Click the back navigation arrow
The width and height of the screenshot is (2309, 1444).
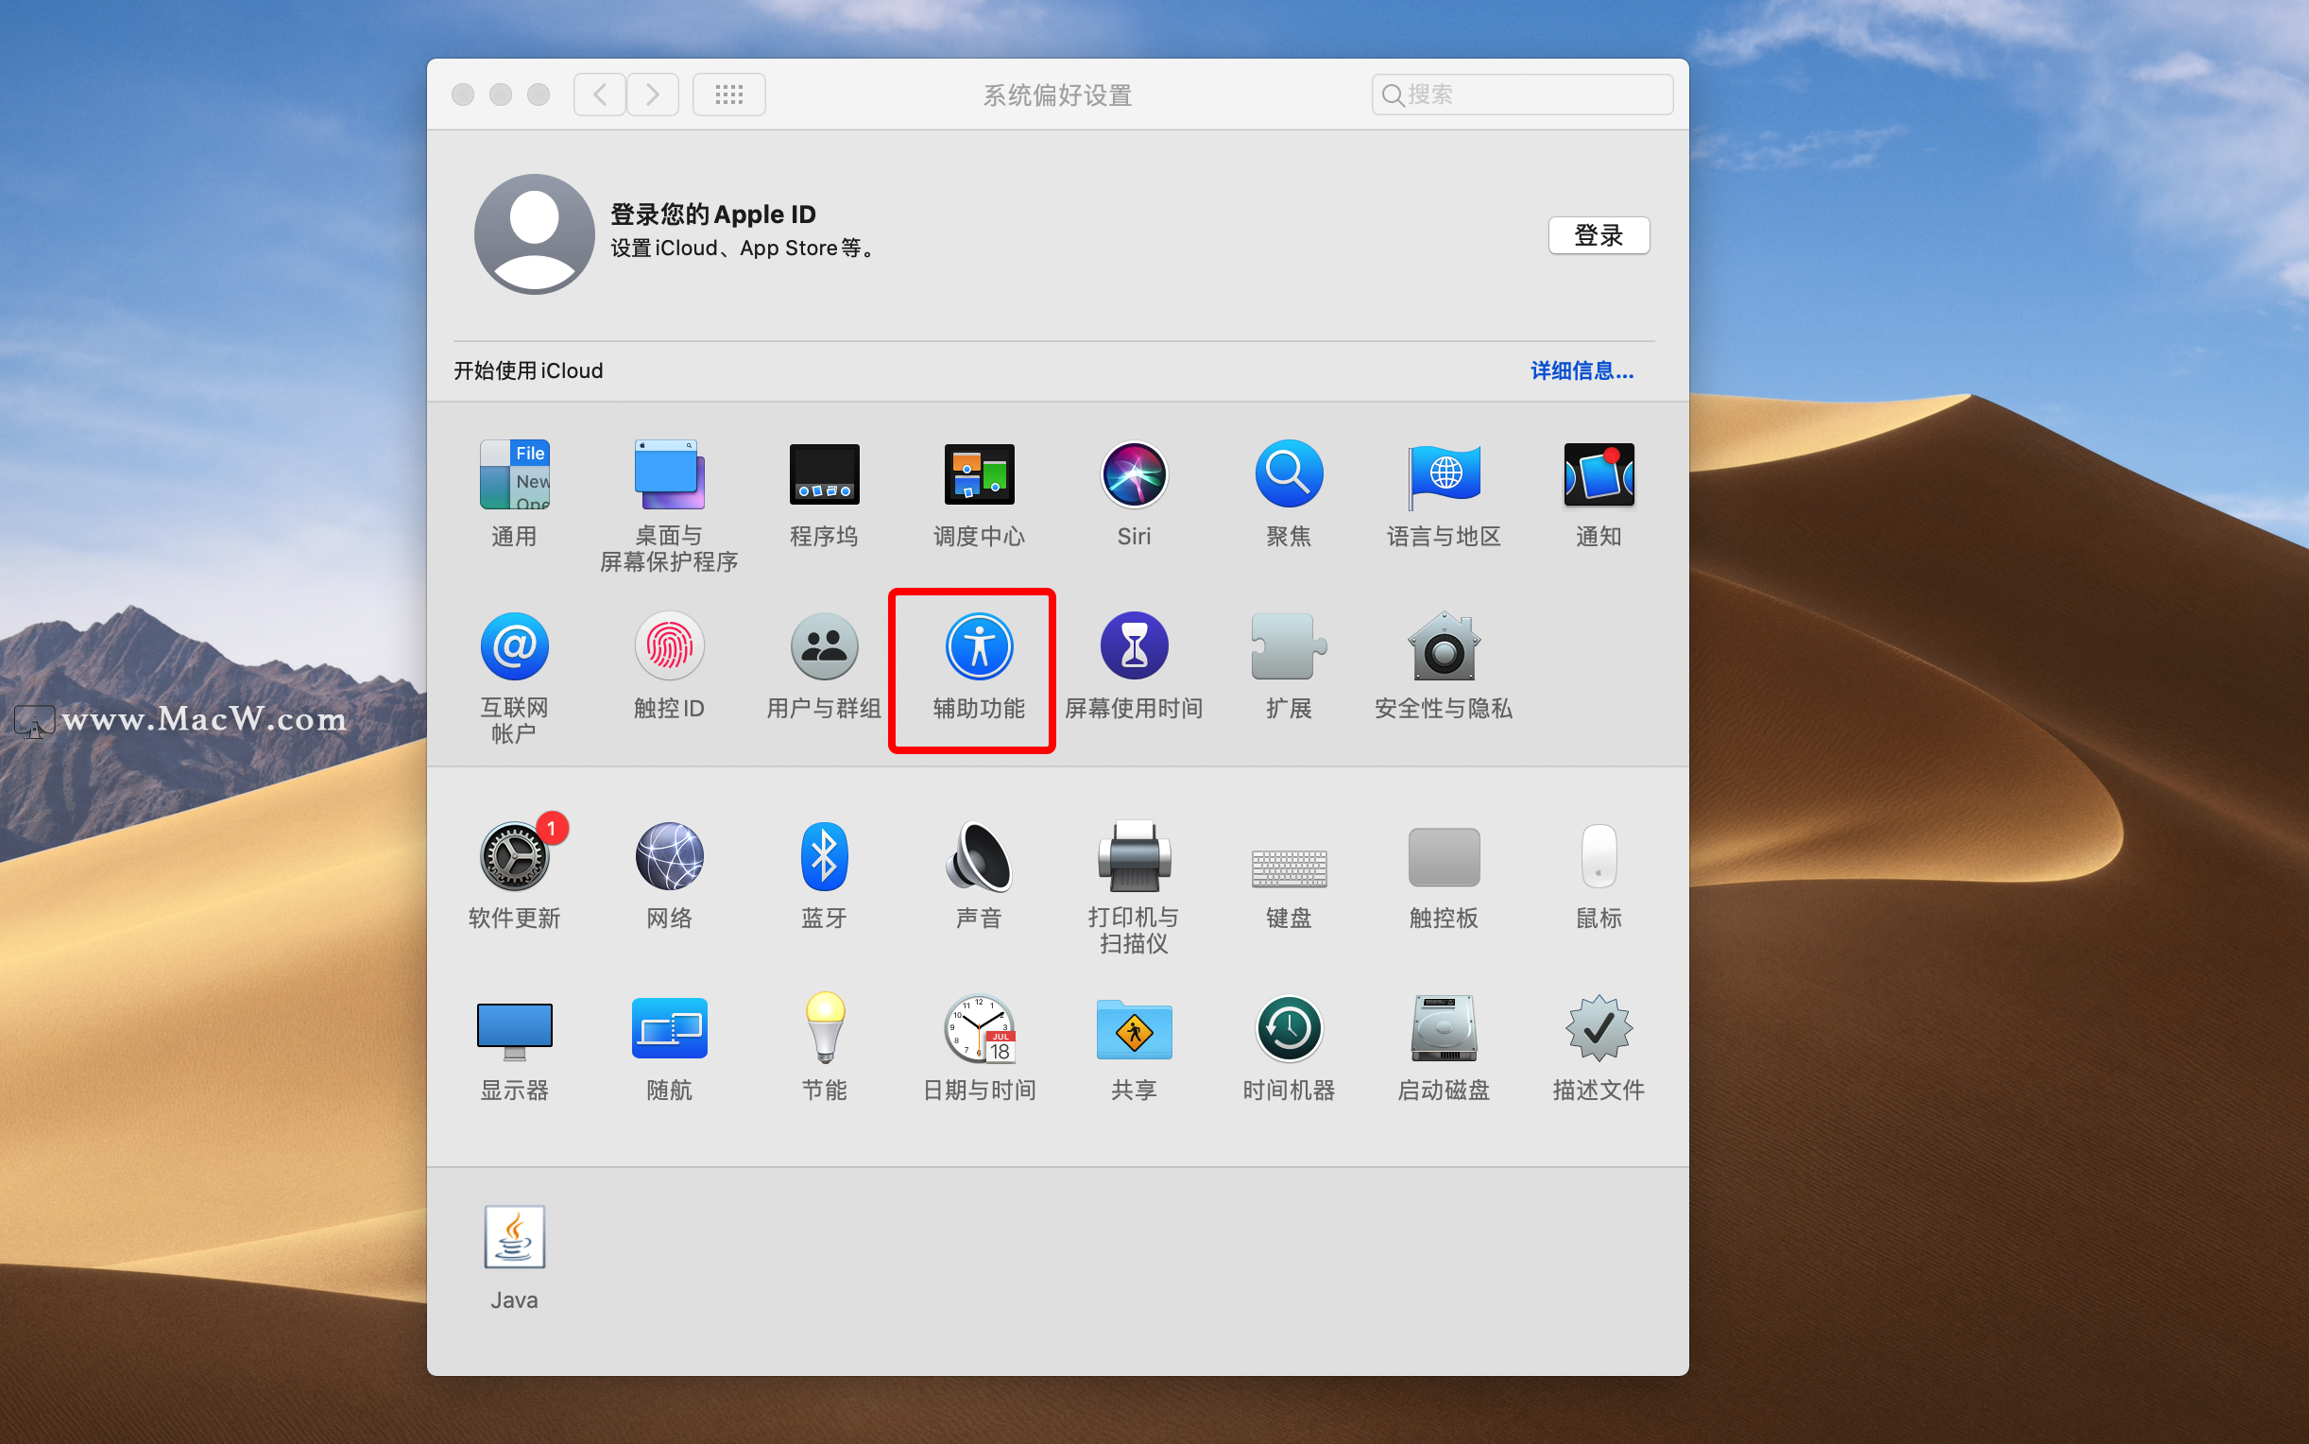599,95
